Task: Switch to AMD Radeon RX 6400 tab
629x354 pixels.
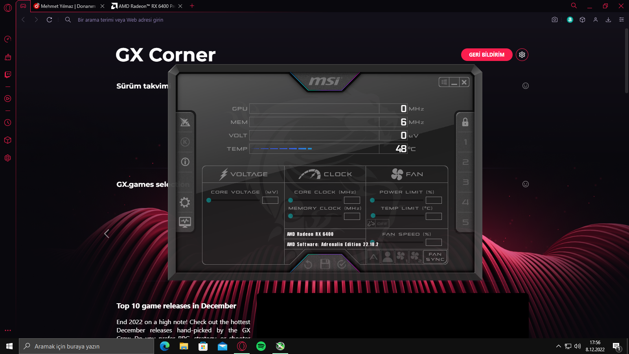Action: 147,6
